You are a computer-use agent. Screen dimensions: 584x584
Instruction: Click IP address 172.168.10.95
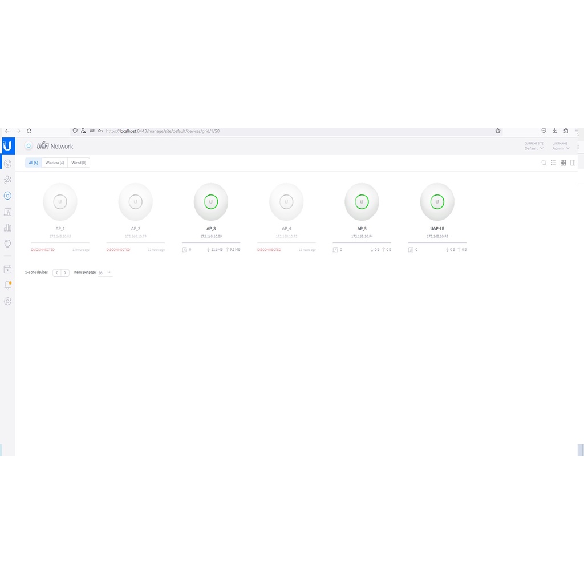pos(437,237)
